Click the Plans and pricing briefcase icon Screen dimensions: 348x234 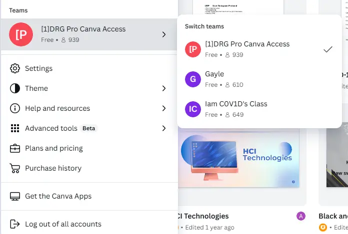pos(15,148)
